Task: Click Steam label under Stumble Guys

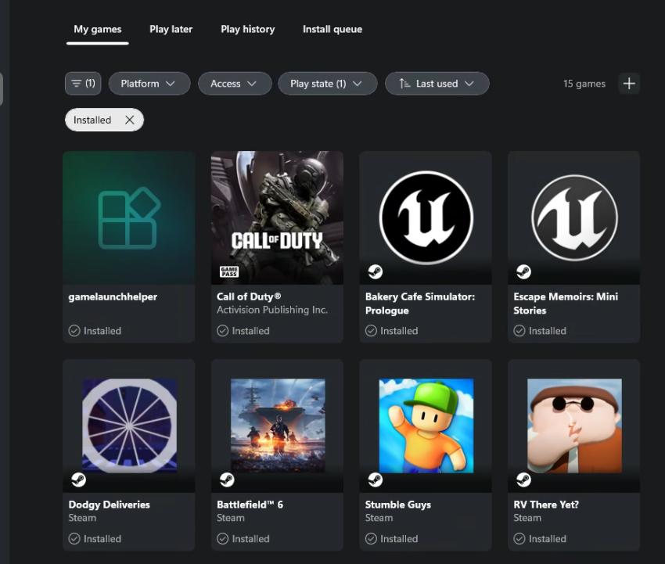Action: (379, 518)
